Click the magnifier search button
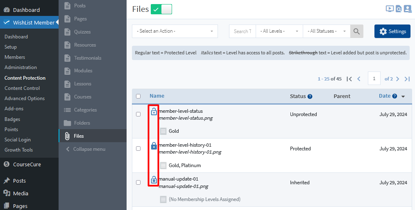This screenshot has width=415, height=210. [x=357, y=31]
